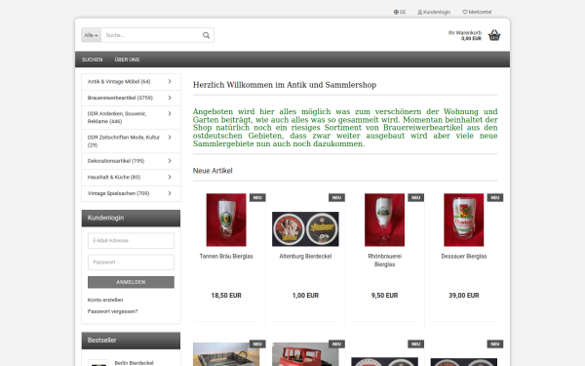The width and height of the screenshot is (585, 366).
Task: Expand chevron for Dekorationsartikel
Action: click(x=170, y=161)
